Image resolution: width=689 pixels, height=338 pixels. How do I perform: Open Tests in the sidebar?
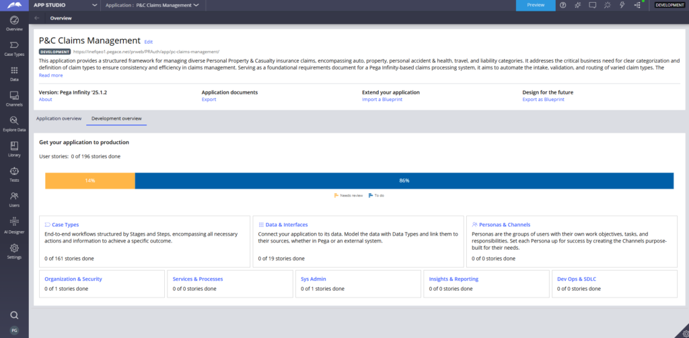click(14, 174)
